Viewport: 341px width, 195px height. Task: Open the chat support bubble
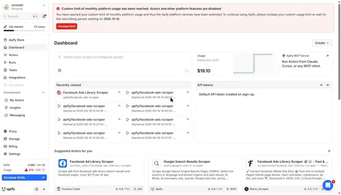pyautogui.click(x=328, y=185)
